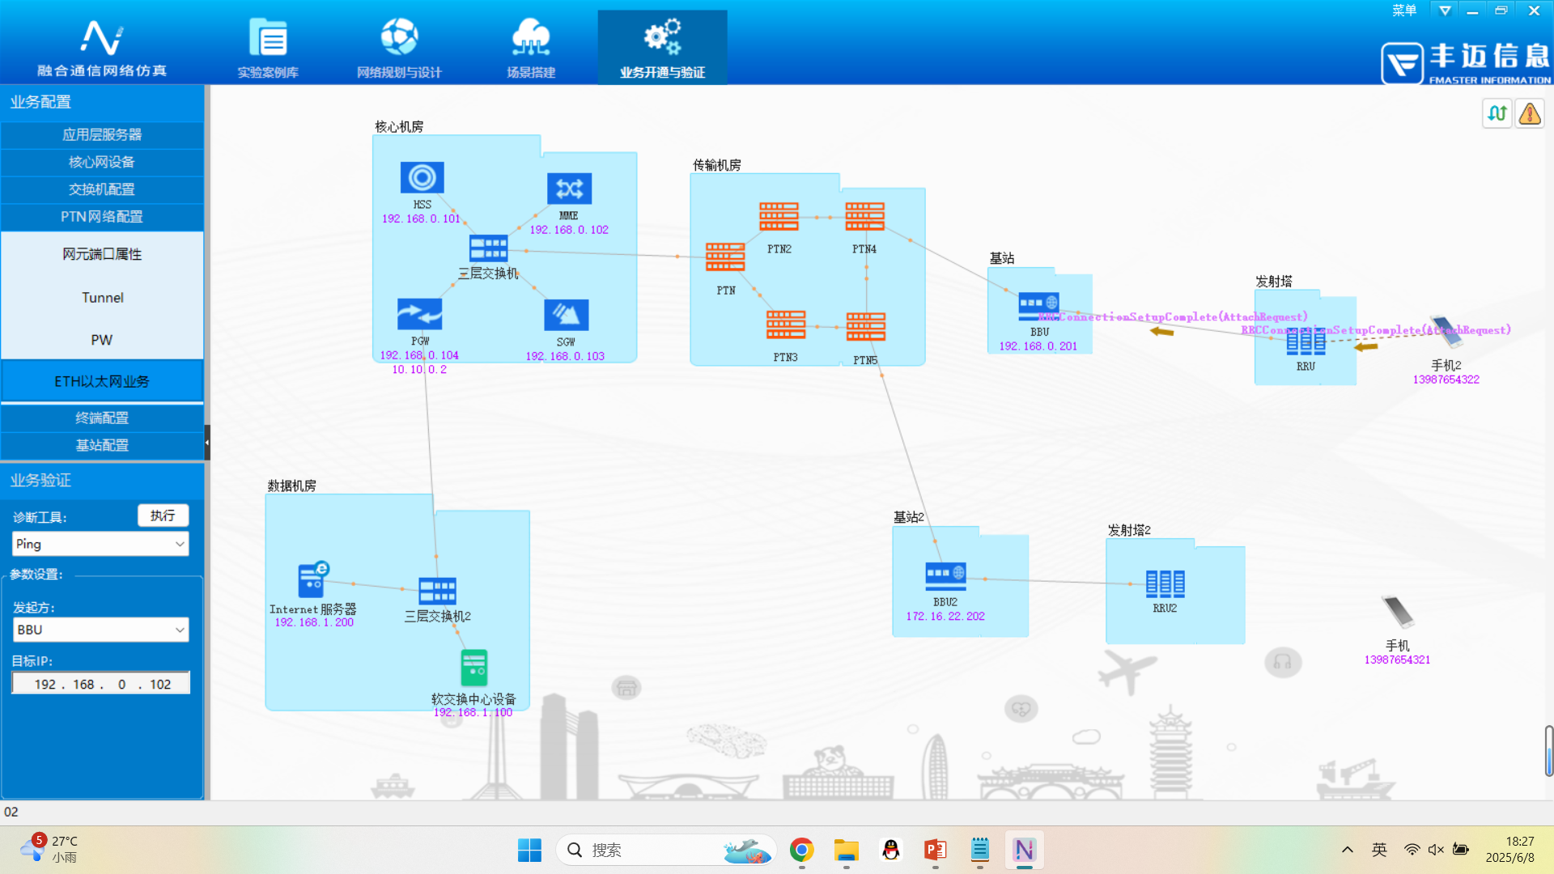1554x874 pixels.
Task: Open the 菜单 dropdown arrow
Action: (x=1445, y=11)
